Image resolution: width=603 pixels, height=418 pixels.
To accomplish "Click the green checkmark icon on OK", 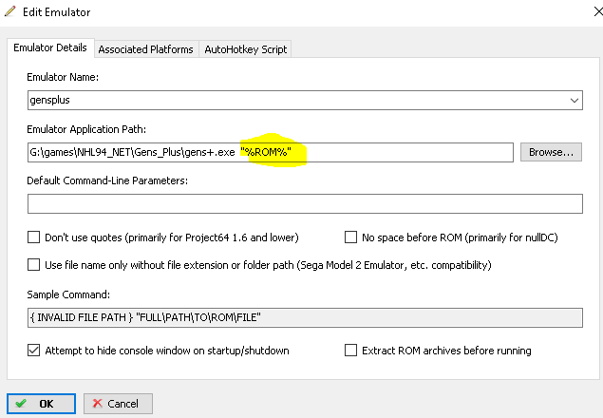I will 21,403.
